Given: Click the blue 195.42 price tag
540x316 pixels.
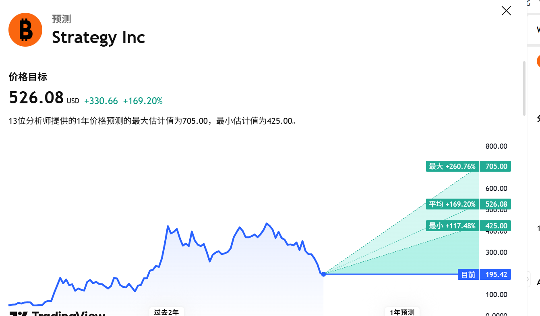Looking at the screenshot, I should 496,275.
